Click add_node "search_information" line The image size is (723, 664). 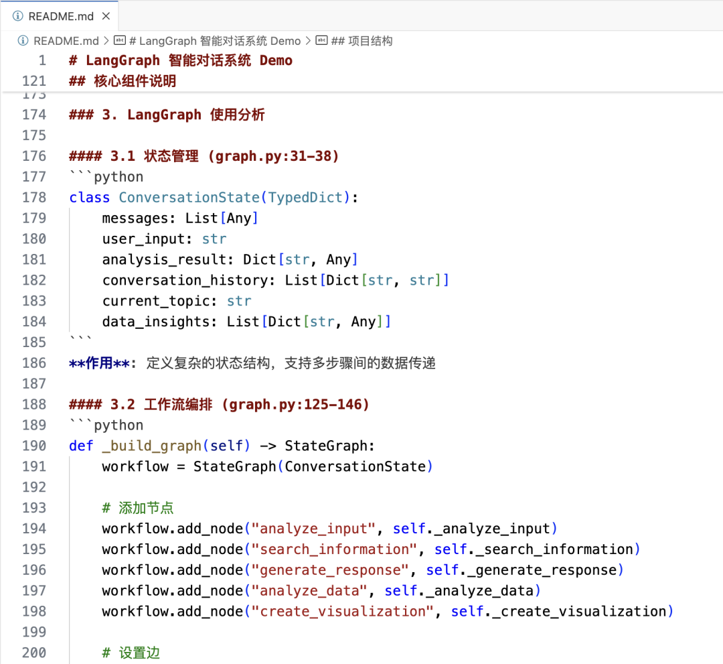point(371,549)
